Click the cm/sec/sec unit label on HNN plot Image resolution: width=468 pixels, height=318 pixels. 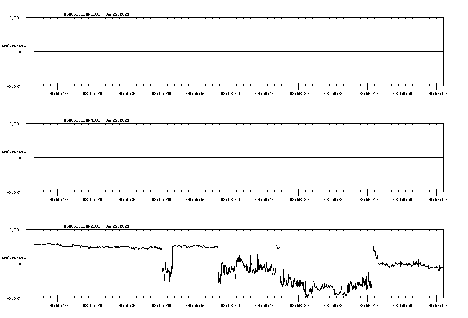click(14, 151)
